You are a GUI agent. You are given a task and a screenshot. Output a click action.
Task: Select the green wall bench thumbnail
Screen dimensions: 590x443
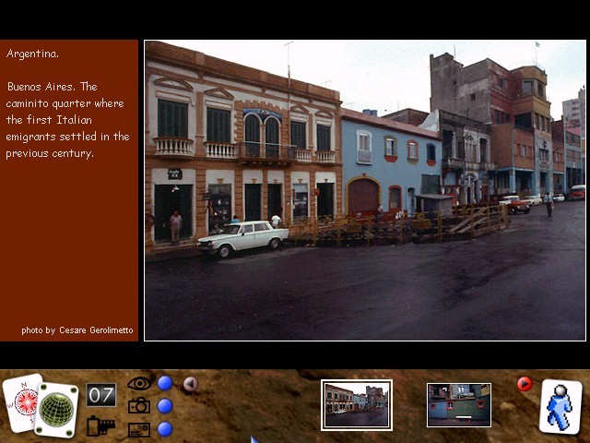click(x=459, y=405)
